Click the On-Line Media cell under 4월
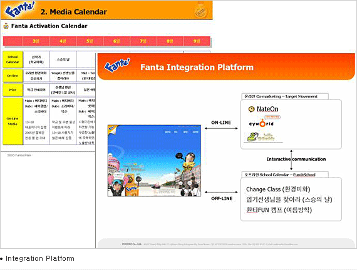Screen dimensions: 357x277 point(63,121)
